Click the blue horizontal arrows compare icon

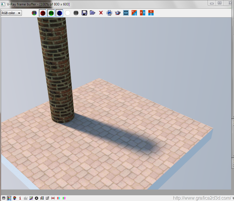pos(126,13)
